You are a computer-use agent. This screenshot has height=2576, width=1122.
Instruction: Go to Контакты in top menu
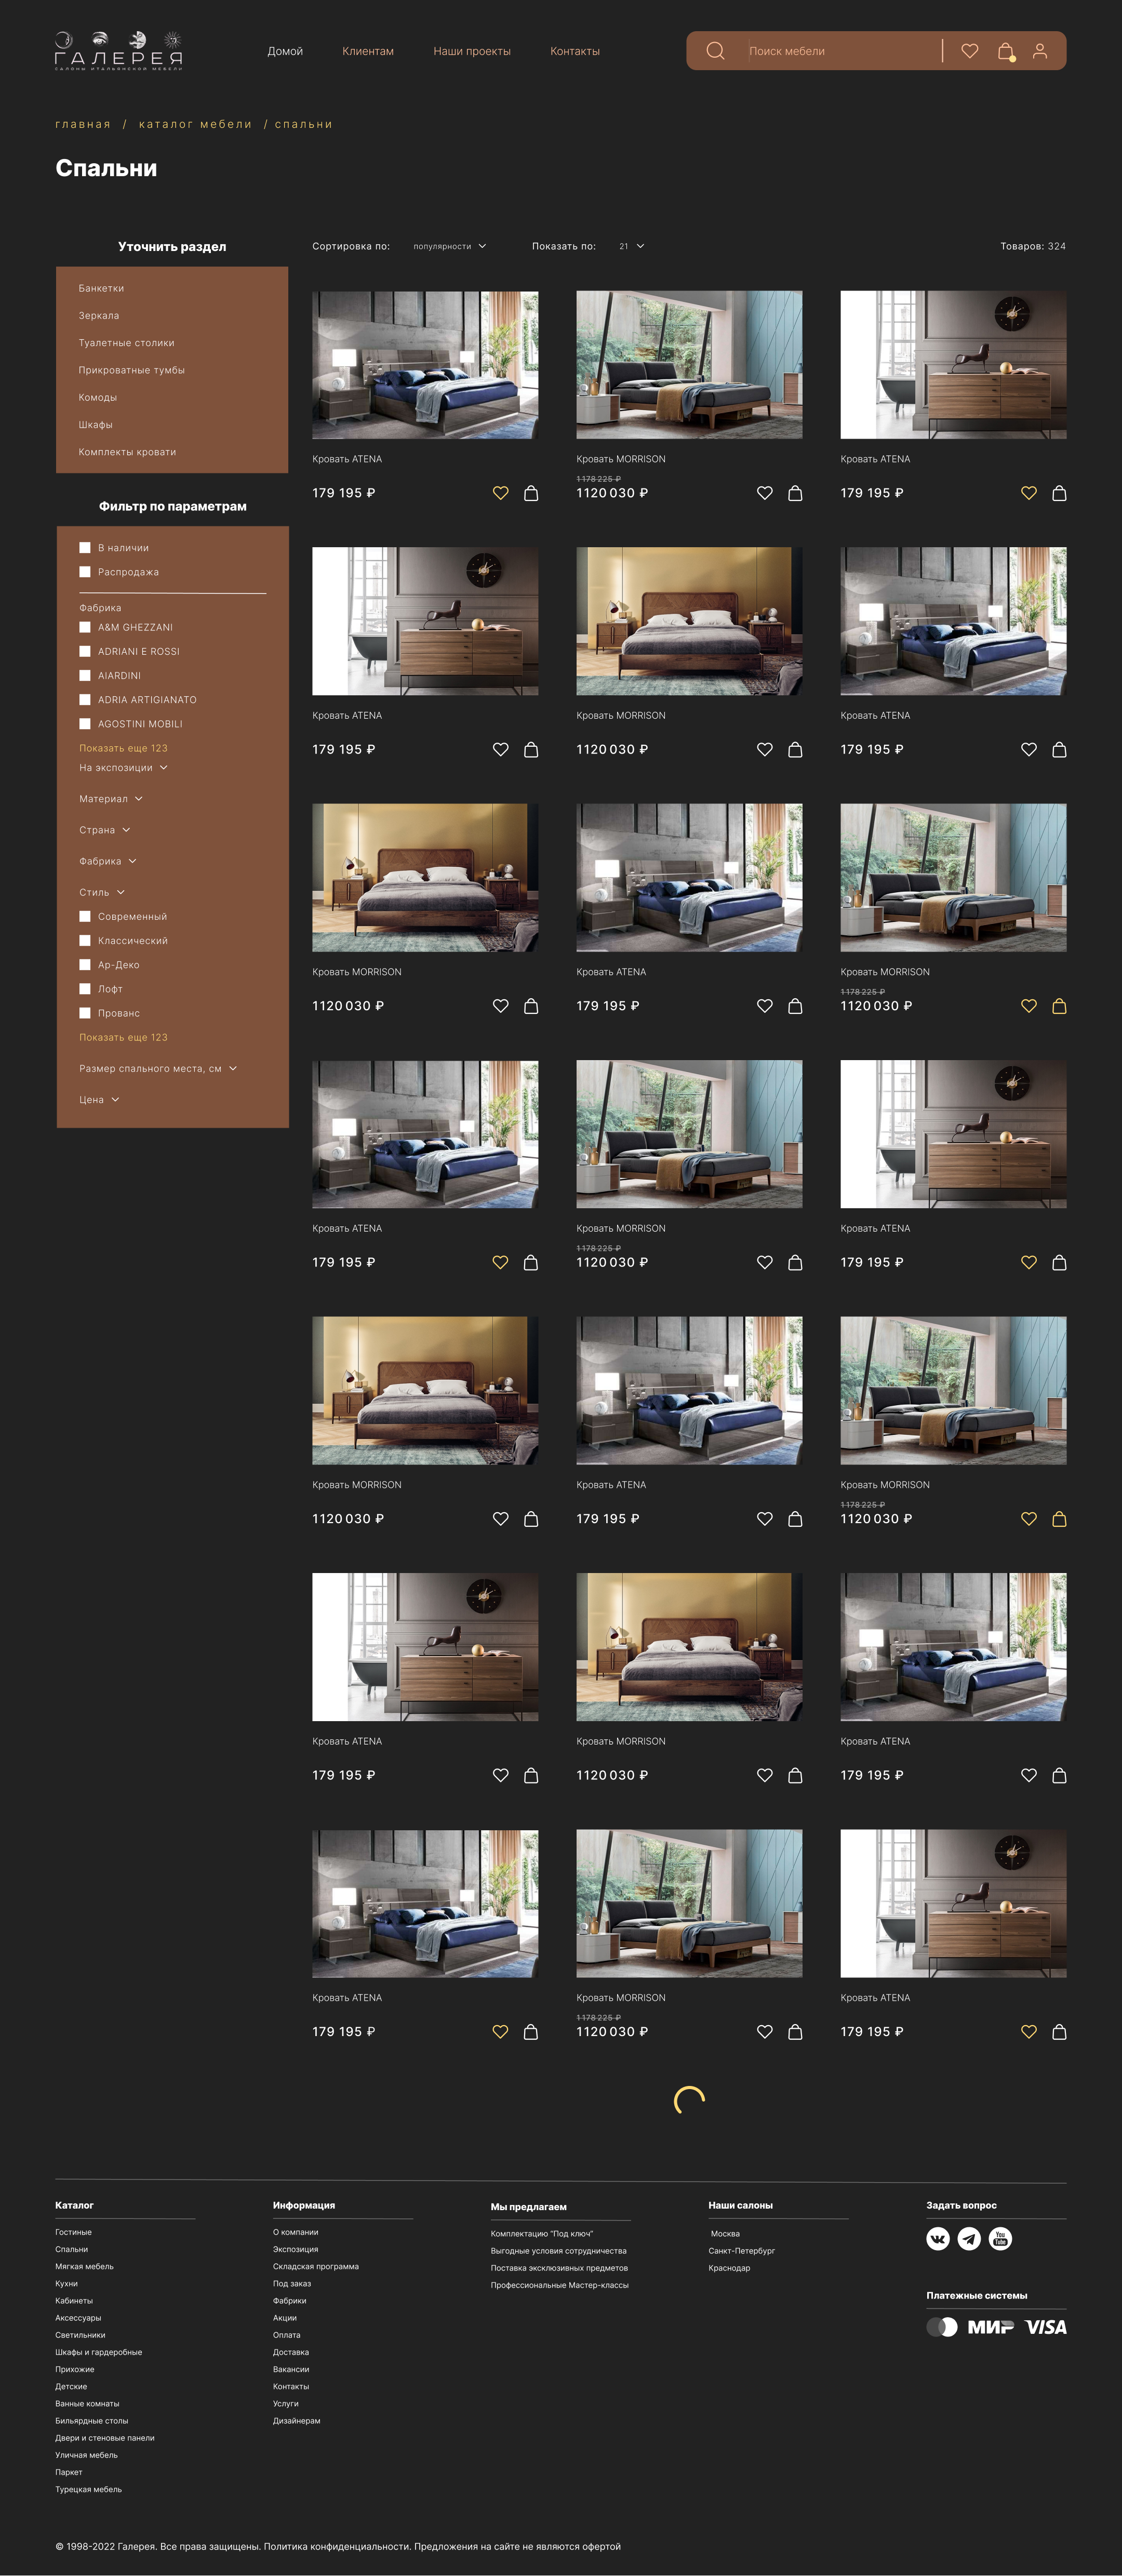coord(574,51)
